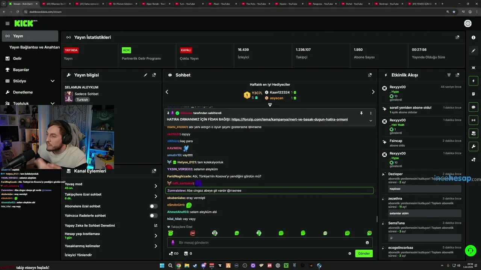Click the note page icon in right sidebar
Screen dimensions: 481x270
[x=473, y=94]
